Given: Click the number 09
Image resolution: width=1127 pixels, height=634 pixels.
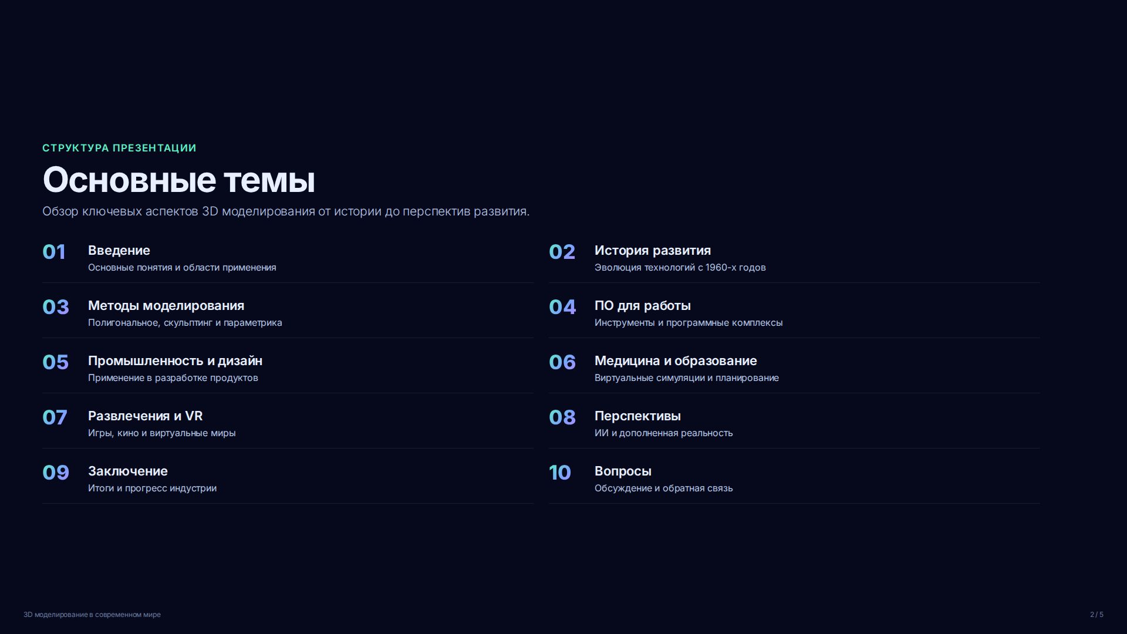Looking at the screenshot, I should click(56, 473).
